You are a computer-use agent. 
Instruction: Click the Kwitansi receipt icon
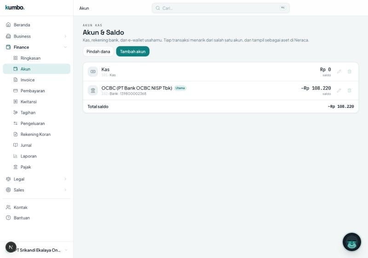[16, 101]
